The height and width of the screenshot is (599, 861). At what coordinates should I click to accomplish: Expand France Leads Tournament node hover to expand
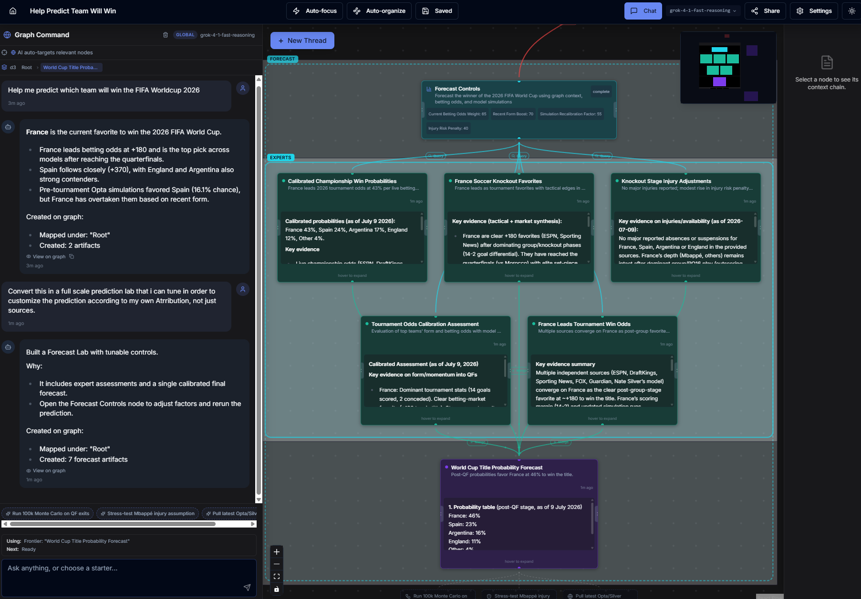[x=602, y=418]
